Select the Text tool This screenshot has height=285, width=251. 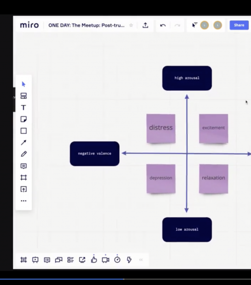(23, 108)
